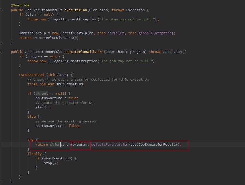Click the start() call
The width and height of the screenshot is (245, 185).
coord(43,107)
